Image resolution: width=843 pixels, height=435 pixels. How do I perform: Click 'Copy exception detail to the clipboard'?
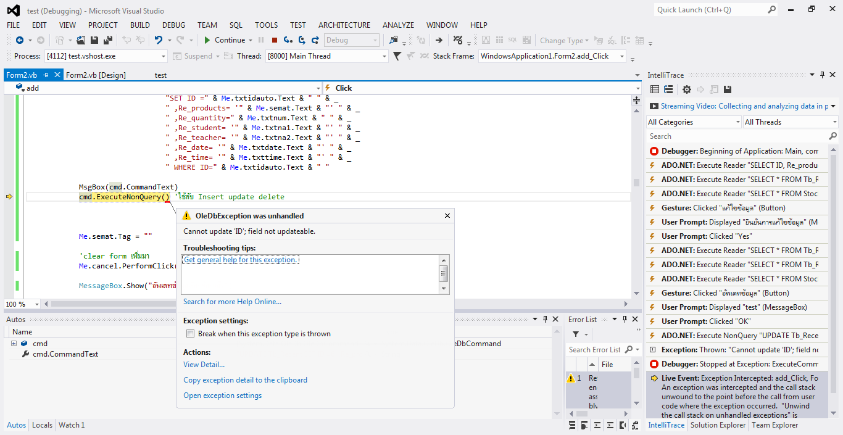pyautogui.click(x=245, y=380)
